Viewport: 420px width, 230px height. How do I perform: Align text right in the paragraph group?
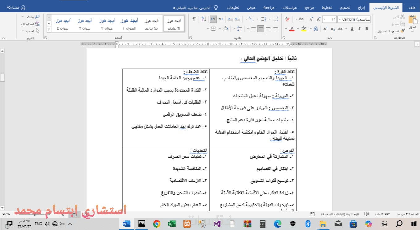coord(276,29)
